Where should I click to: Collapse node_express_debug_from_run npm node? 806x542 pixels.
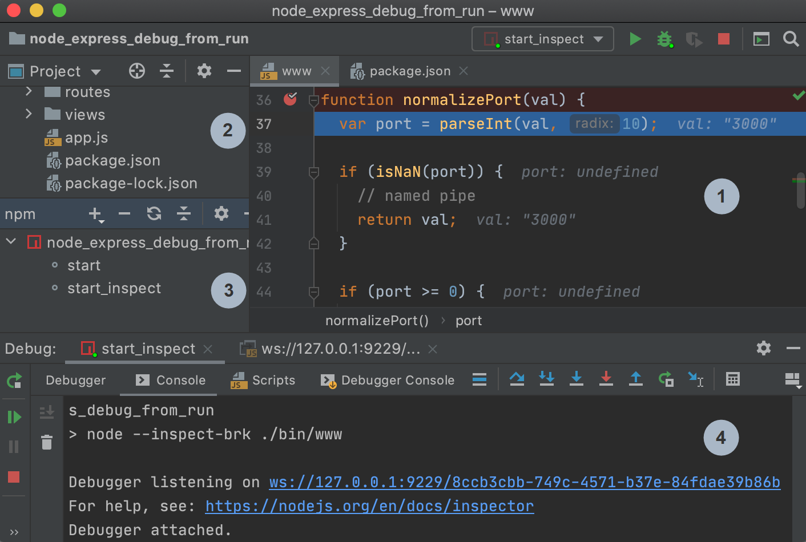click(10, 242)
